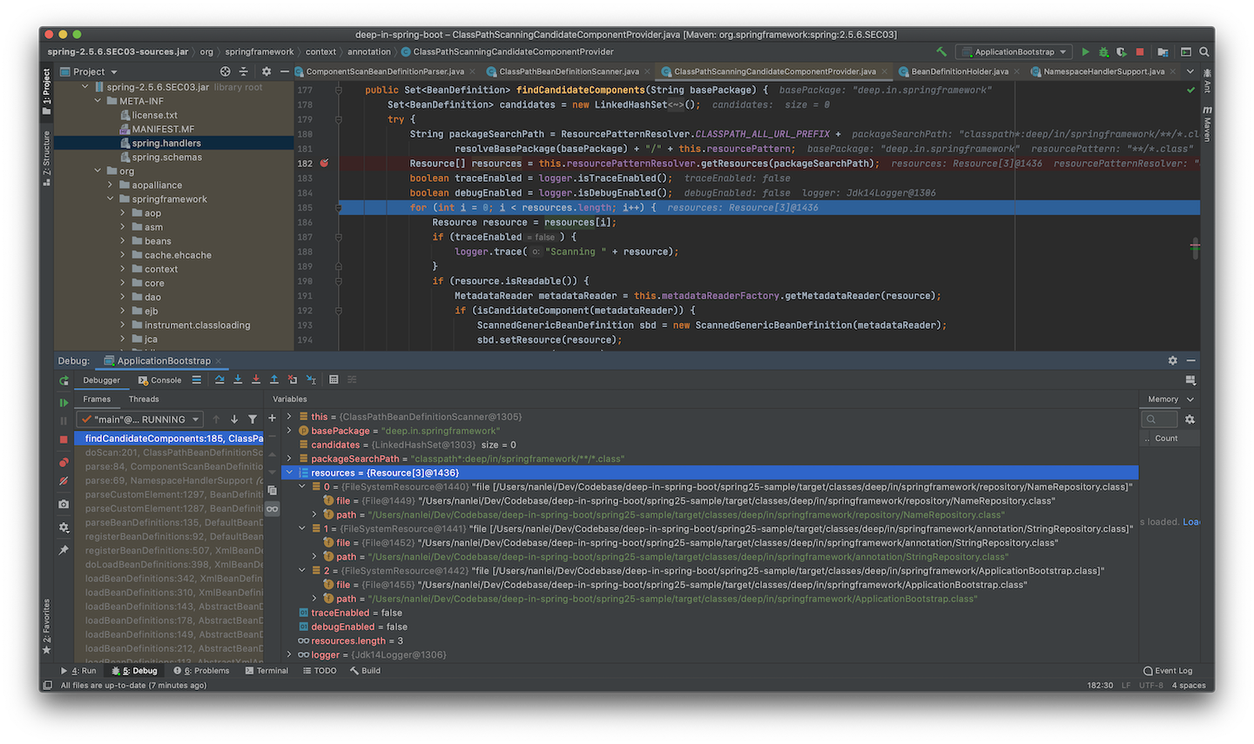
Task: Expand the aopalliance package
Action: click(x=111, y=185)
